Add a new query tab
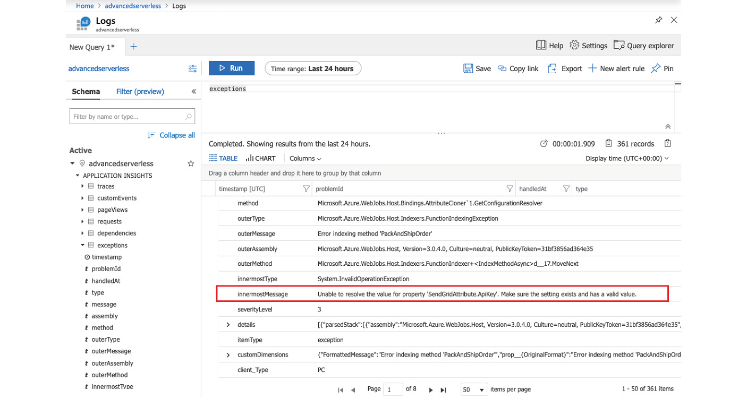 pyautogui.click(x=134, y=47)
